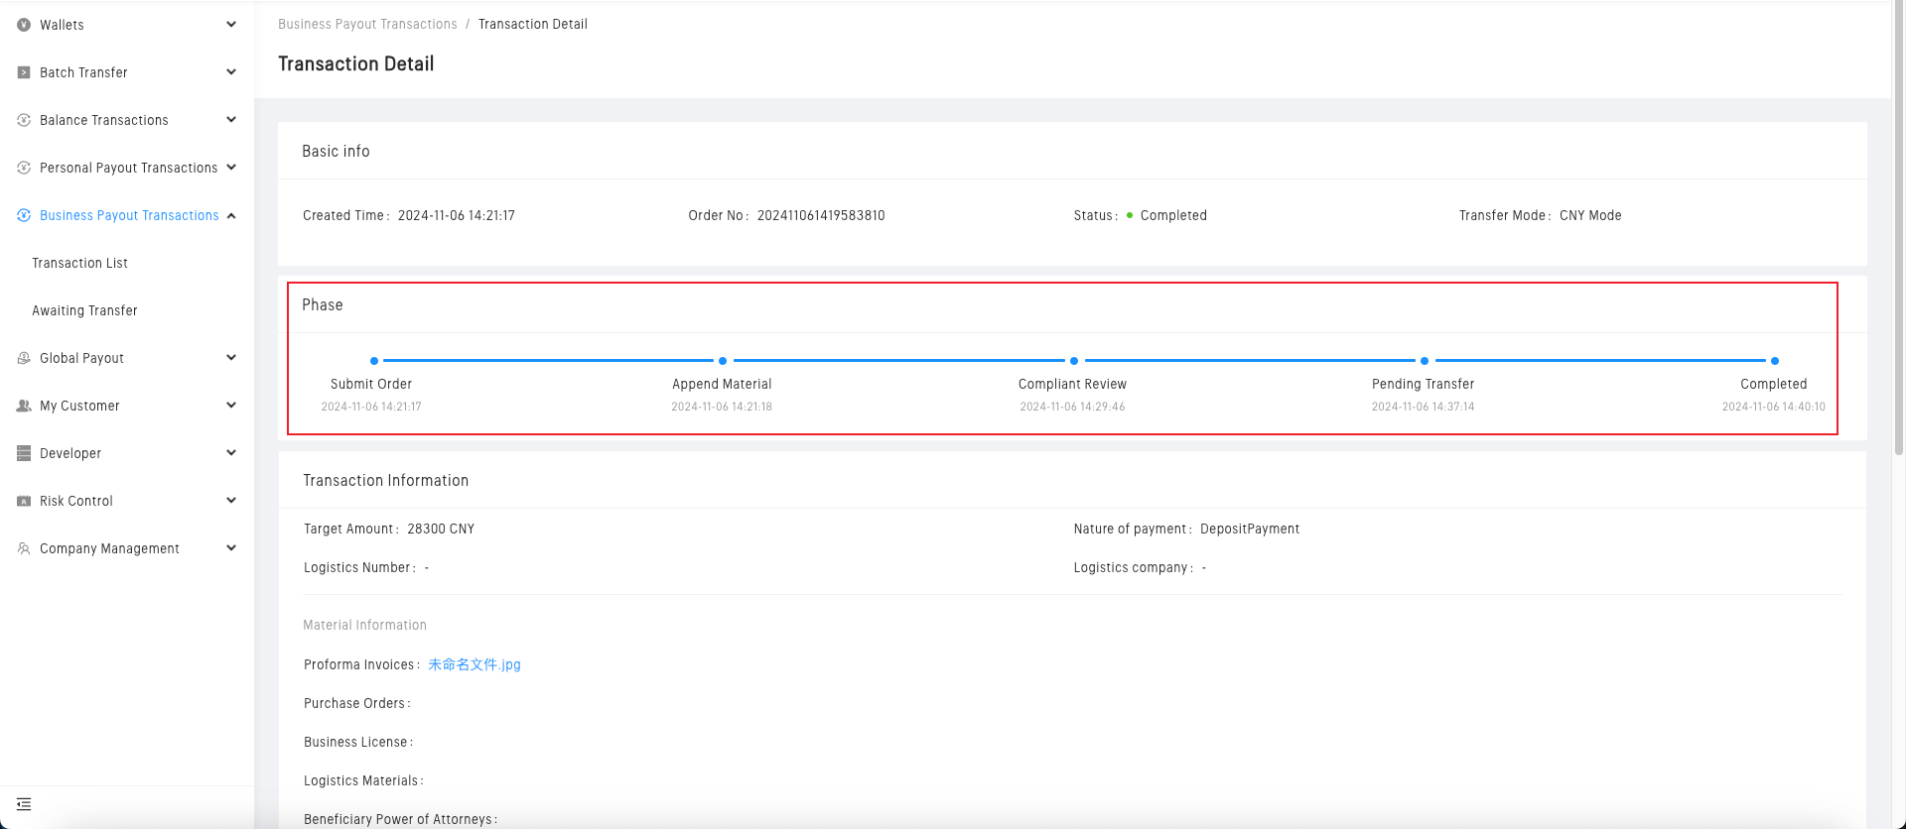Click the Wallets sidebar icon
The image size is (1906, 829).
point(24,25)
